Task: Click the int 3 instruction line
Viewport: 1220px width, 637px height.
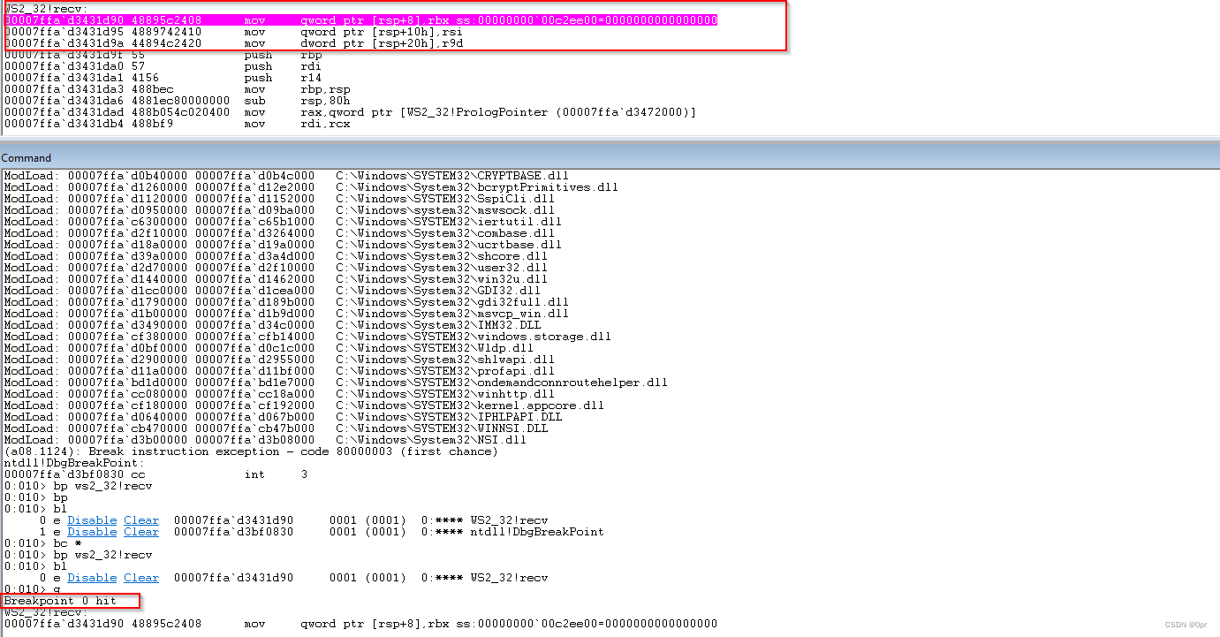Action: click(156, 474)
